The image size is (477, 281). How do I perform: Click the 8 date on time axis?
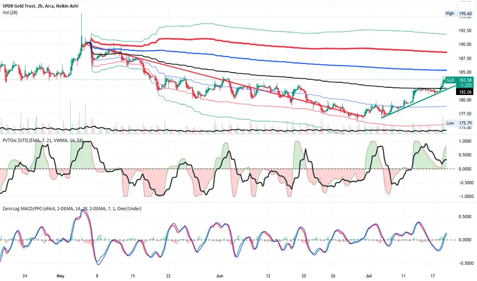(97, 276)
